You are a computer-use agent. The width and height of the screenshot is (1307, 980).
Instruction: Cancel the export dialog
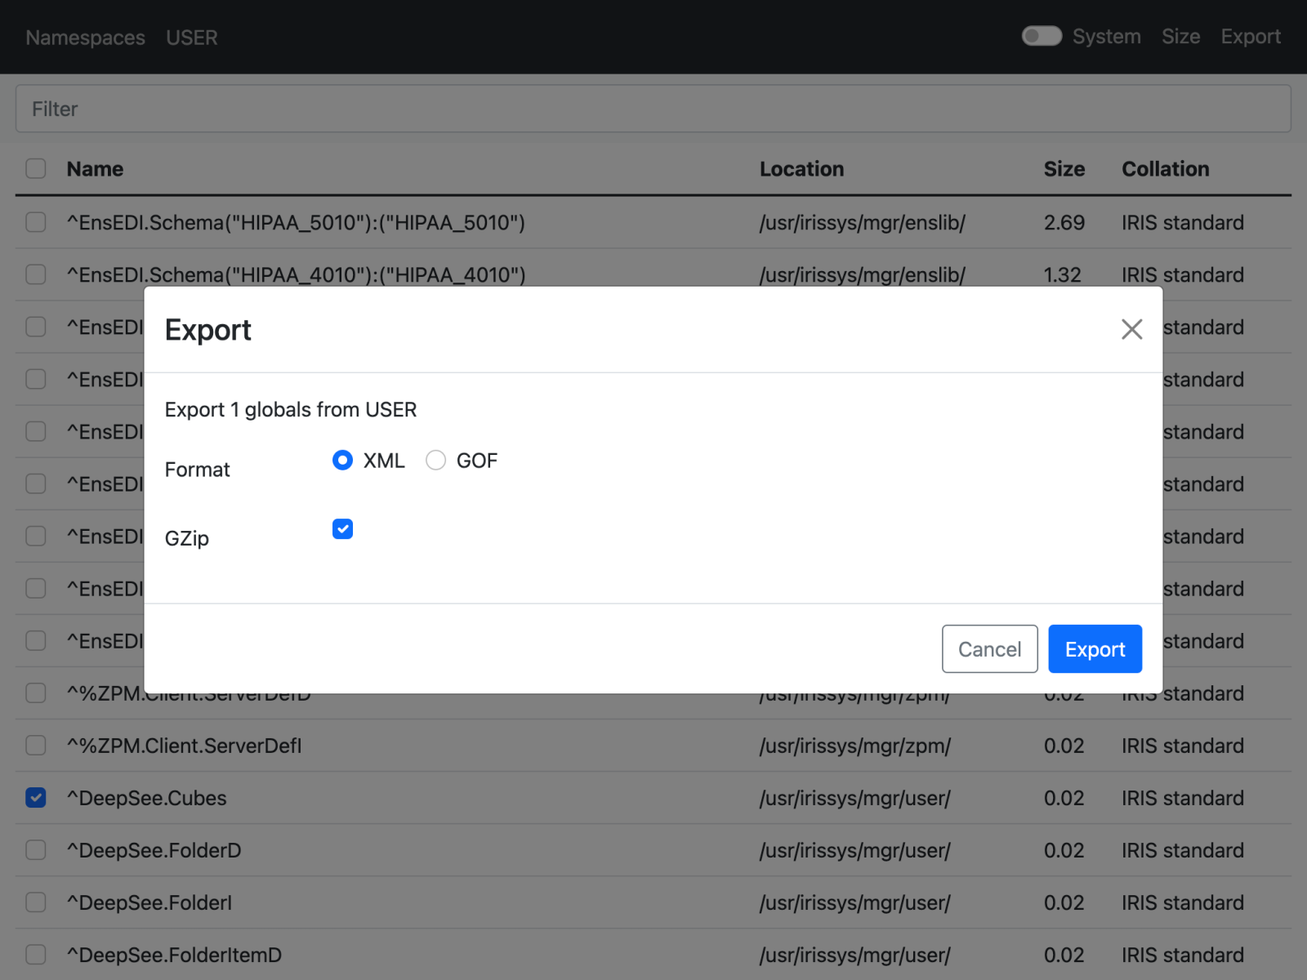pyautogui.click(x=989, y=649)
